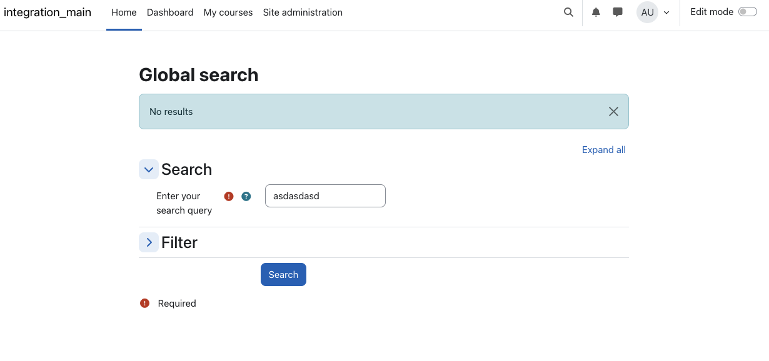The height and width of the screenshot is (361, 769).
Task: Open the notifications bell icon
Action: 596,12
